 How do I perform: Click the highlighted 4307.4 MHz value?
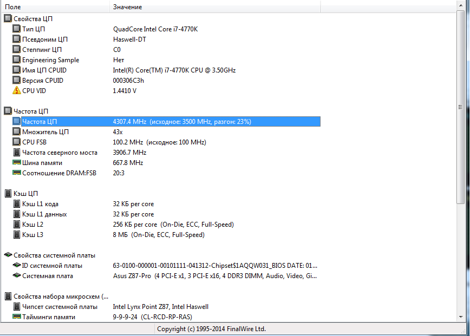click(x=182, y=122)
